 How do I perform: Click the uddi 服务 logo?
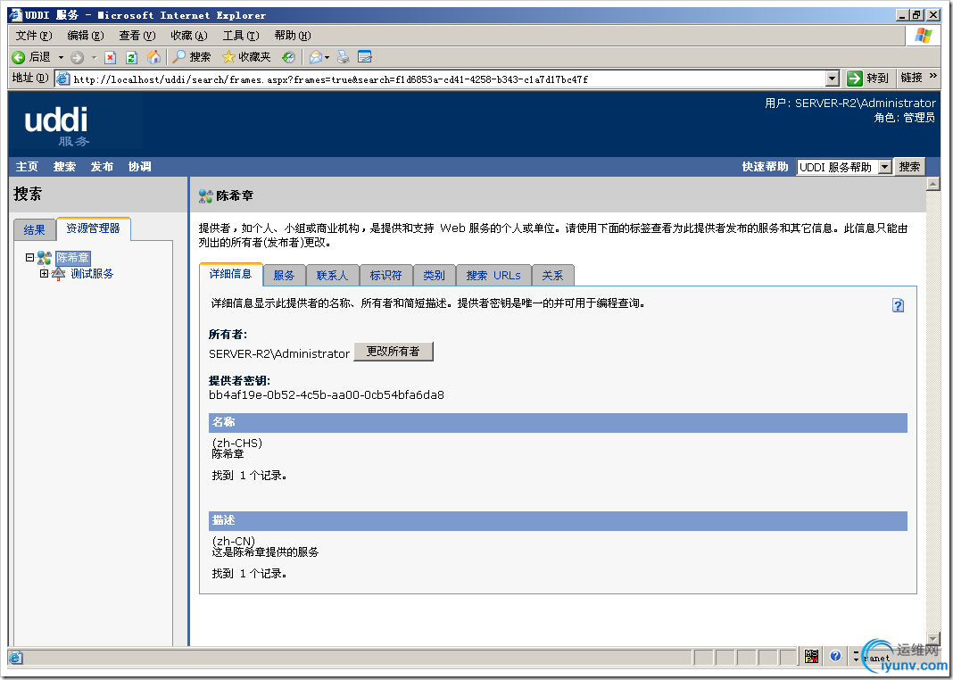point(56,127)
